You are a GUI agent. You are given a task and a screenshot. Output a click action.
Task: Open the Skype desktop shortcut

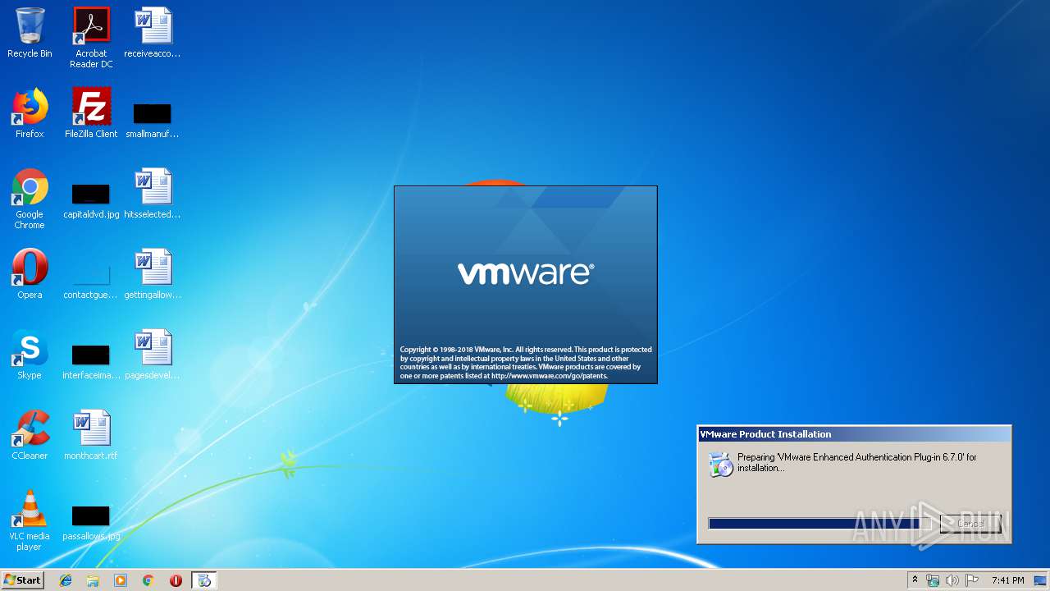click(x=30, y=355)
